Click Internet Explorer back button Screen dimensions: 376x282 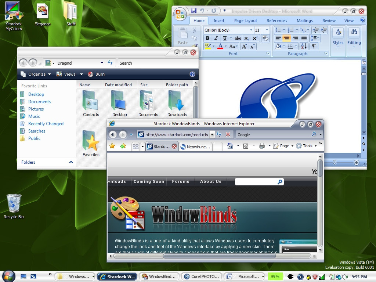(x=113, y=134)
